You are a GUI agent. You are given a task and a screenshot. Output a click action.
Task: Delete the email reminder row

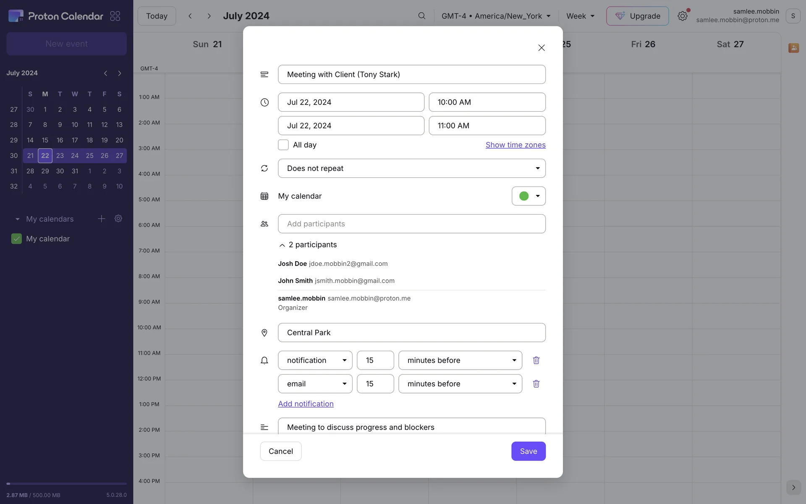[x=536, y=384]
